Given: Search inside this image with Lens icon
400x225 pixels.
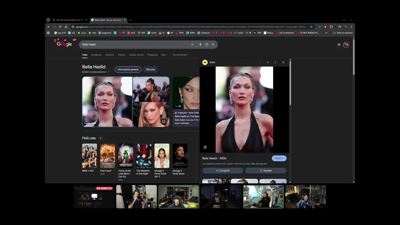Looking at the screenshot, I should (x=205, y=147).
